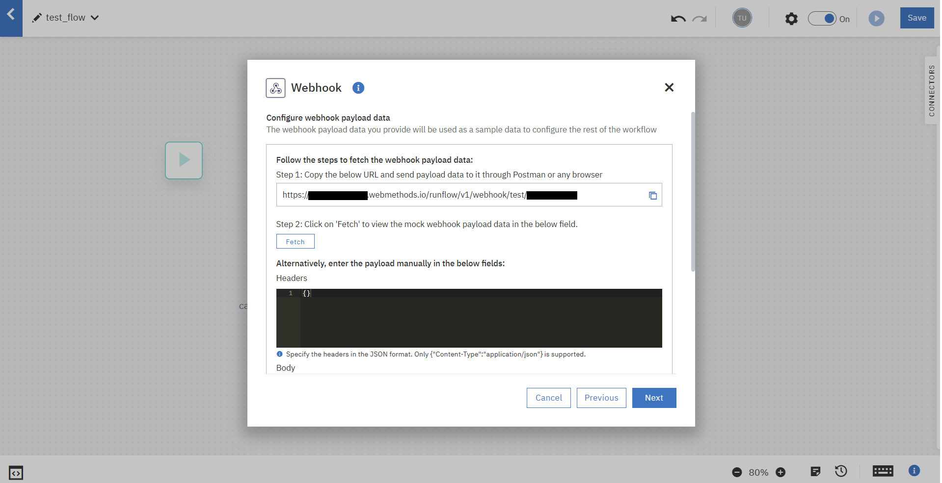Zoom in the canvas with plus
The image size is (942, 483).
pyautogui.click(x=781, y=472)
